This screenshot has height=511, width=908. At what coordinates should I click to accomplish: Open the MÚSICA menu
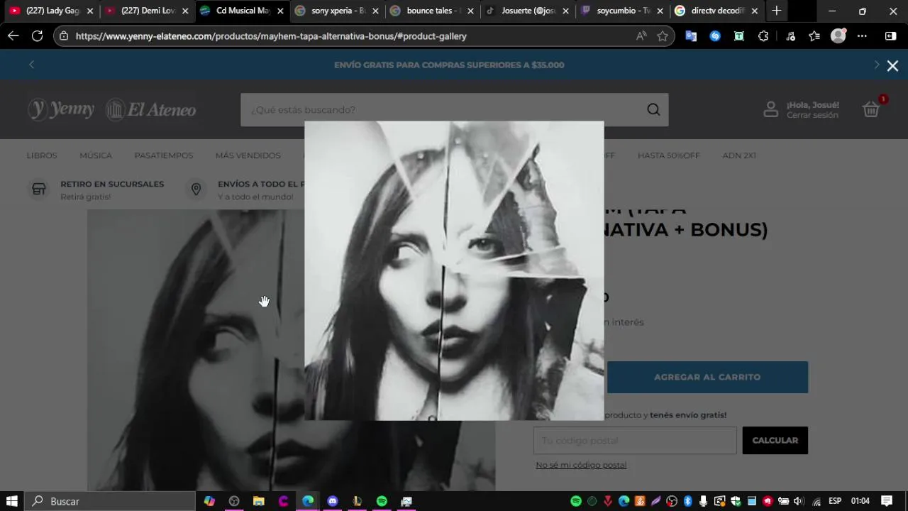point(96,155)
